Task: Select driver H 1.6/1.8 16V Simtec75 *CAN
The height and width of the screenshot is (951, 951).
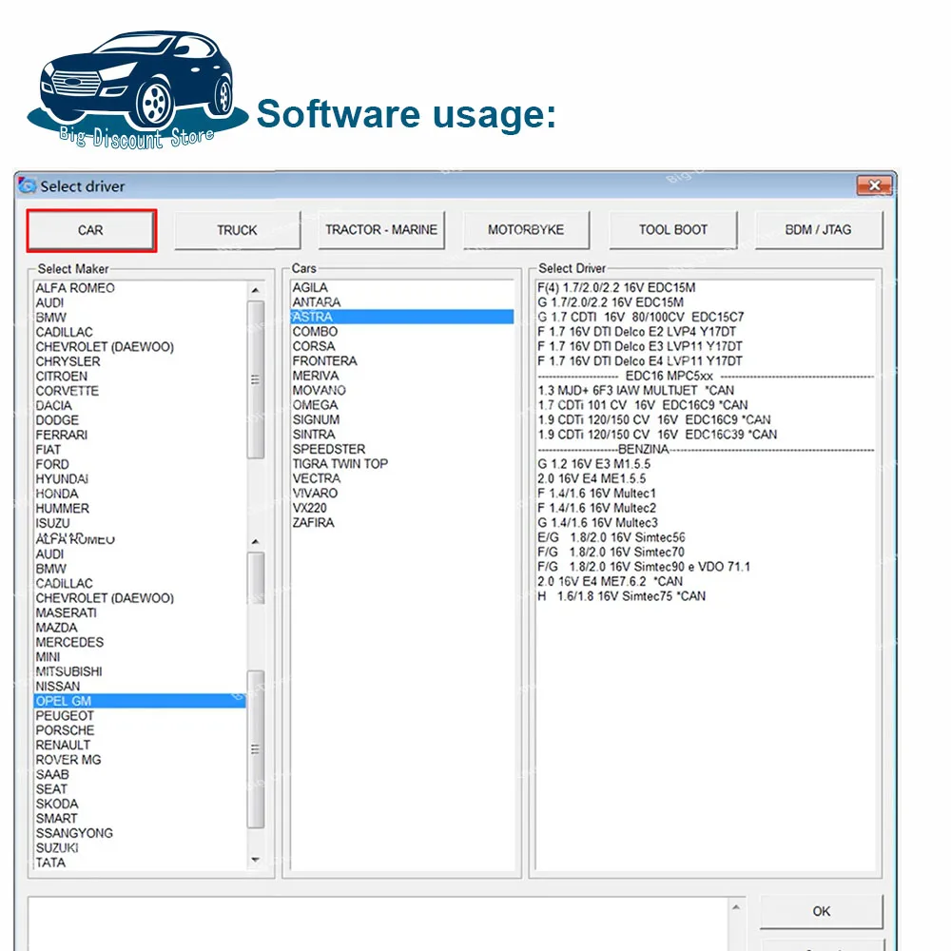Action: 622,596
